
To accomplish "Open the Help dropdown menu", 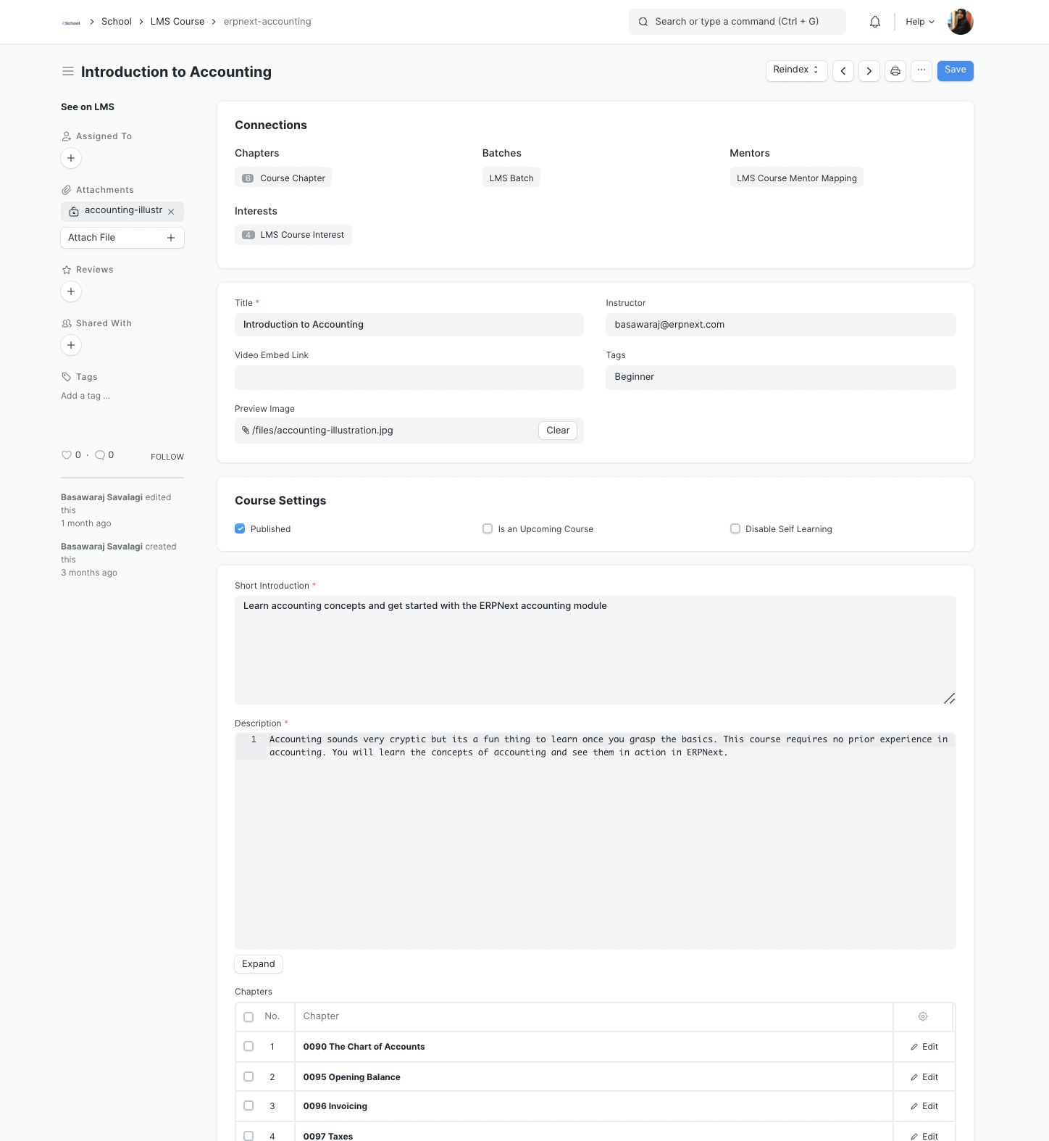I will (x=920, y=22).
